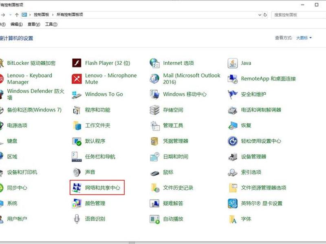Open the 鼠标 icon
Viewport: 326px width, 244px height.
point(155,172)
